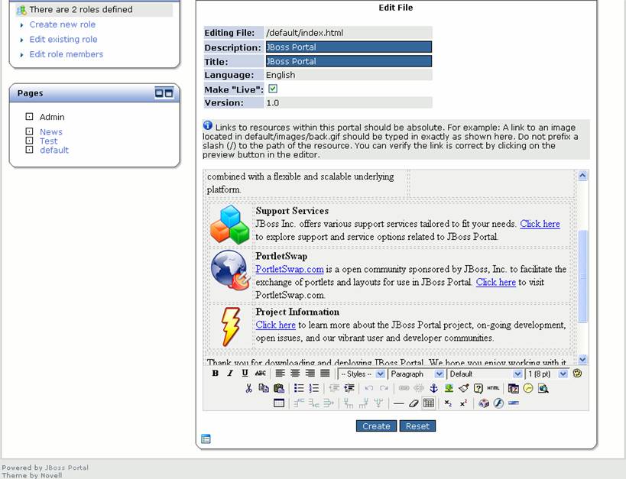Viewport: 626px width, 479px height.
Task: Click the editor vertical scrollbar thumb
Action: 582,276
